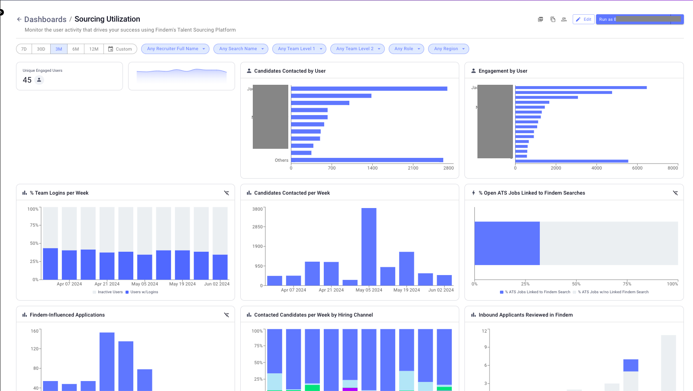Click the Candidates Contacted by User title
This screenshot has width=693, height=391.
point(290,71)
